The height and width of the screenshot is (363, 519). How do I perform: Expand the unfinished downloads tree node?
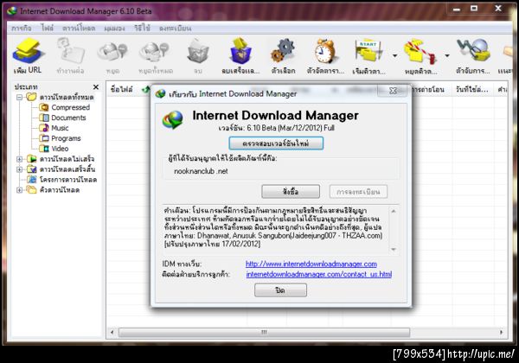(19, 159)
